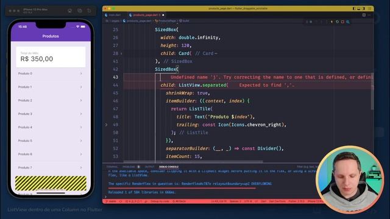Click the debug toolbar stop square icon

[x=342, y=22]
